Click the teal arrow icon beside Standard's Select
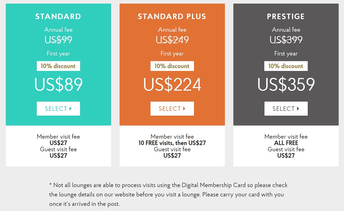This screenshot has width=344, height=211. point(71,109)
